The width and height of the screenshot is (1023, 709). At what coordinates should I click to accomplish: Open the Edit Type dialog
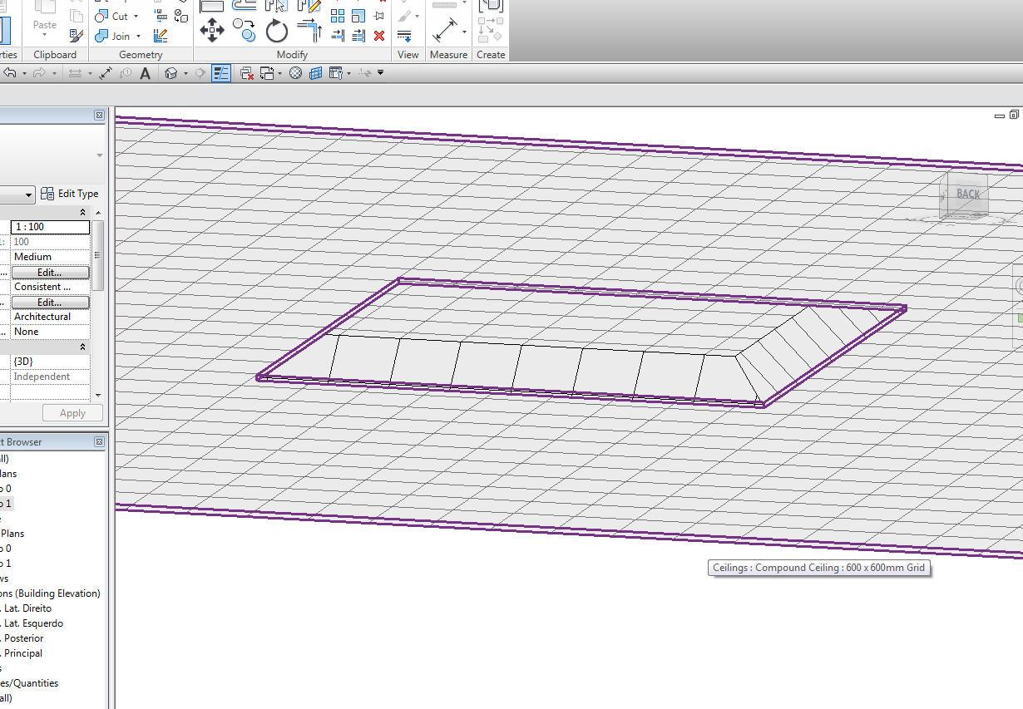[71, 193]
